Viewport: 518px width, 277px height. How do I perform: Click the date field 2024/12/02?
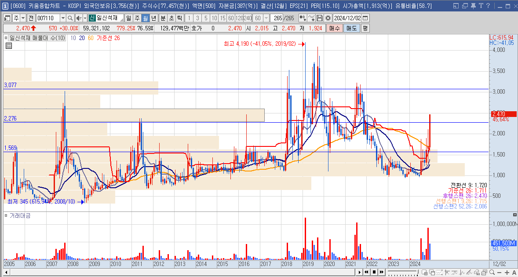[x=347, y=18]
